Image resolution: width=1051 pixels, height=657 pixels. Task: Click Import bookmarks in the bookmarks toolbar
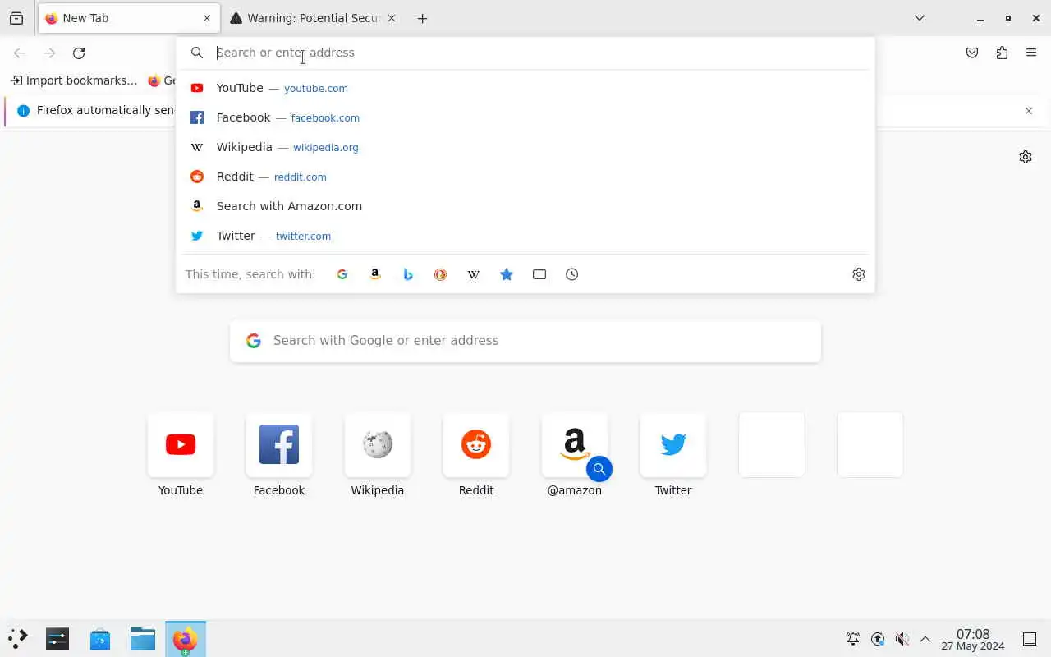74,80
